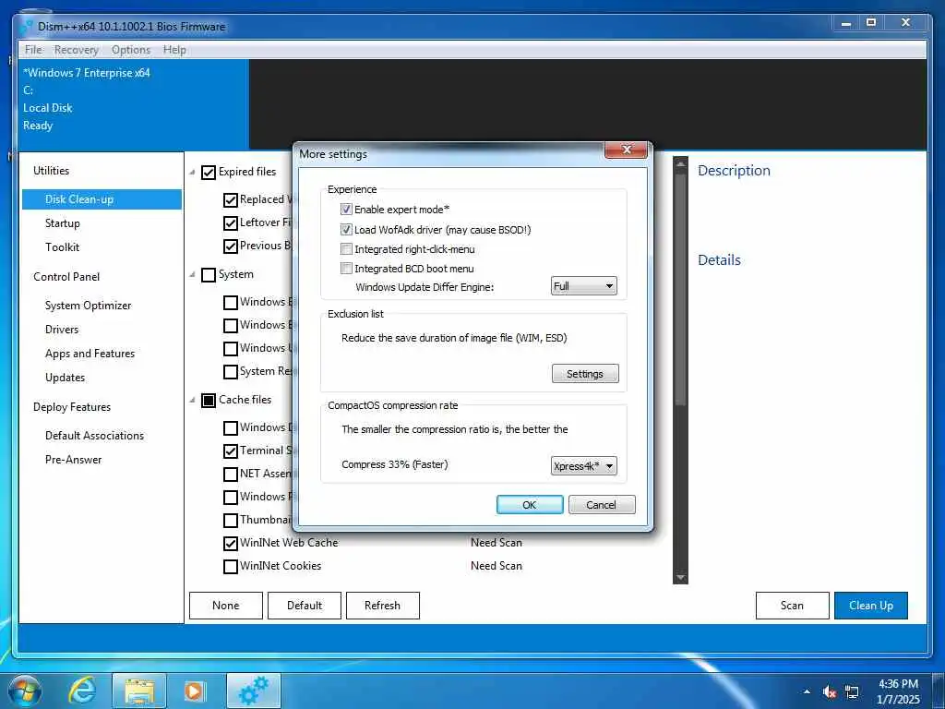Toggle Enable expert mode checkbox
945x709 pixels.
coord(346,210)
